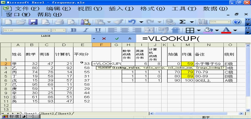Toggle Underline formatting
The width and height of the screenshot is (251, 119).
(98, 30)
